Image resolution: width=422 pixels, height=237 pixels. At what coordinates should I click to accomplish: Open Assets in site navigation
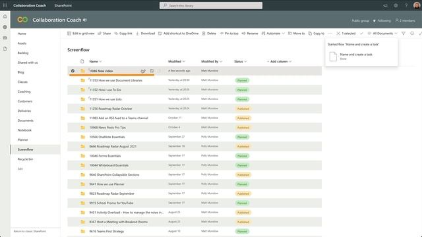pyautogui.click(x=22, y=43)
